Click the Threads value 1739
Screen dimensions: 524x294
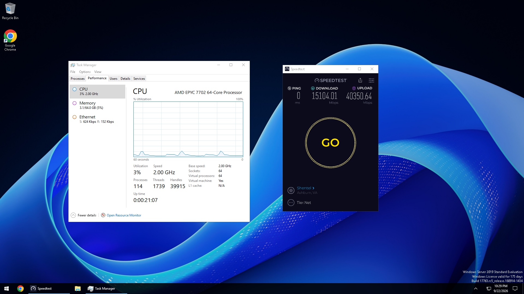[x=159, y=186]
